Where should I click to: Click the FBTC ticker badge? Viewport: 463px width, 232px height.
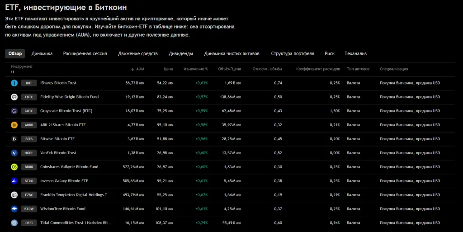[x=29, y=97]
